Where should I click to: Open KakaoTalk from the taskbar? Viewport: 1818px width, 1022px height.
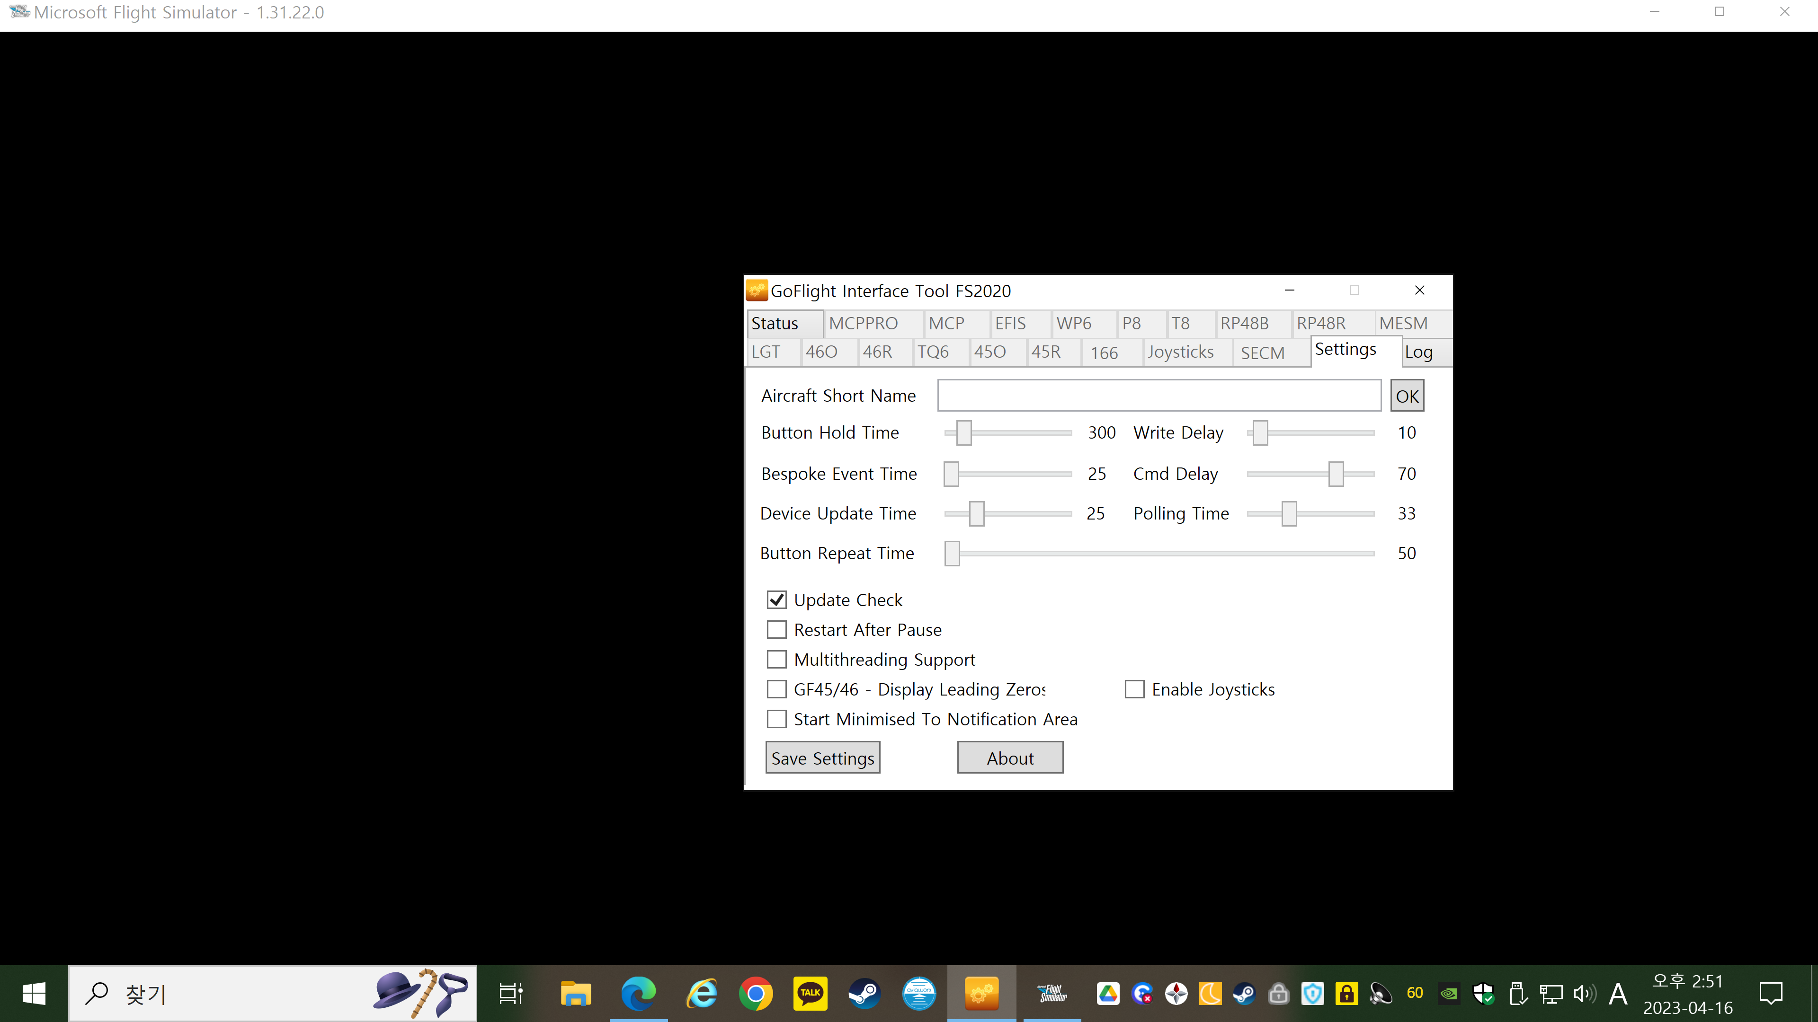click(x=810, y=994)
